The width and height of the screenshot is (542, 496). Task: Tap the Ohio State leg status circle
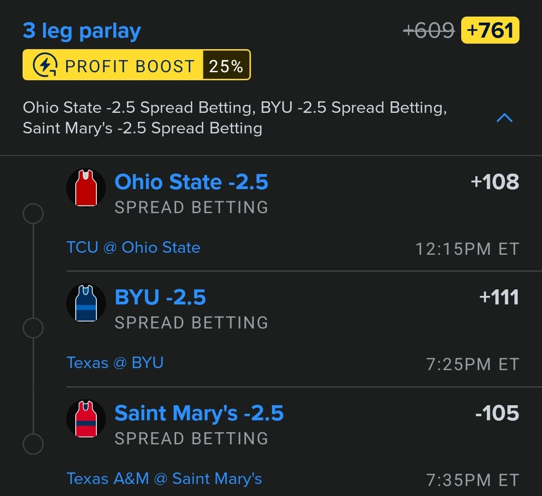33,214
